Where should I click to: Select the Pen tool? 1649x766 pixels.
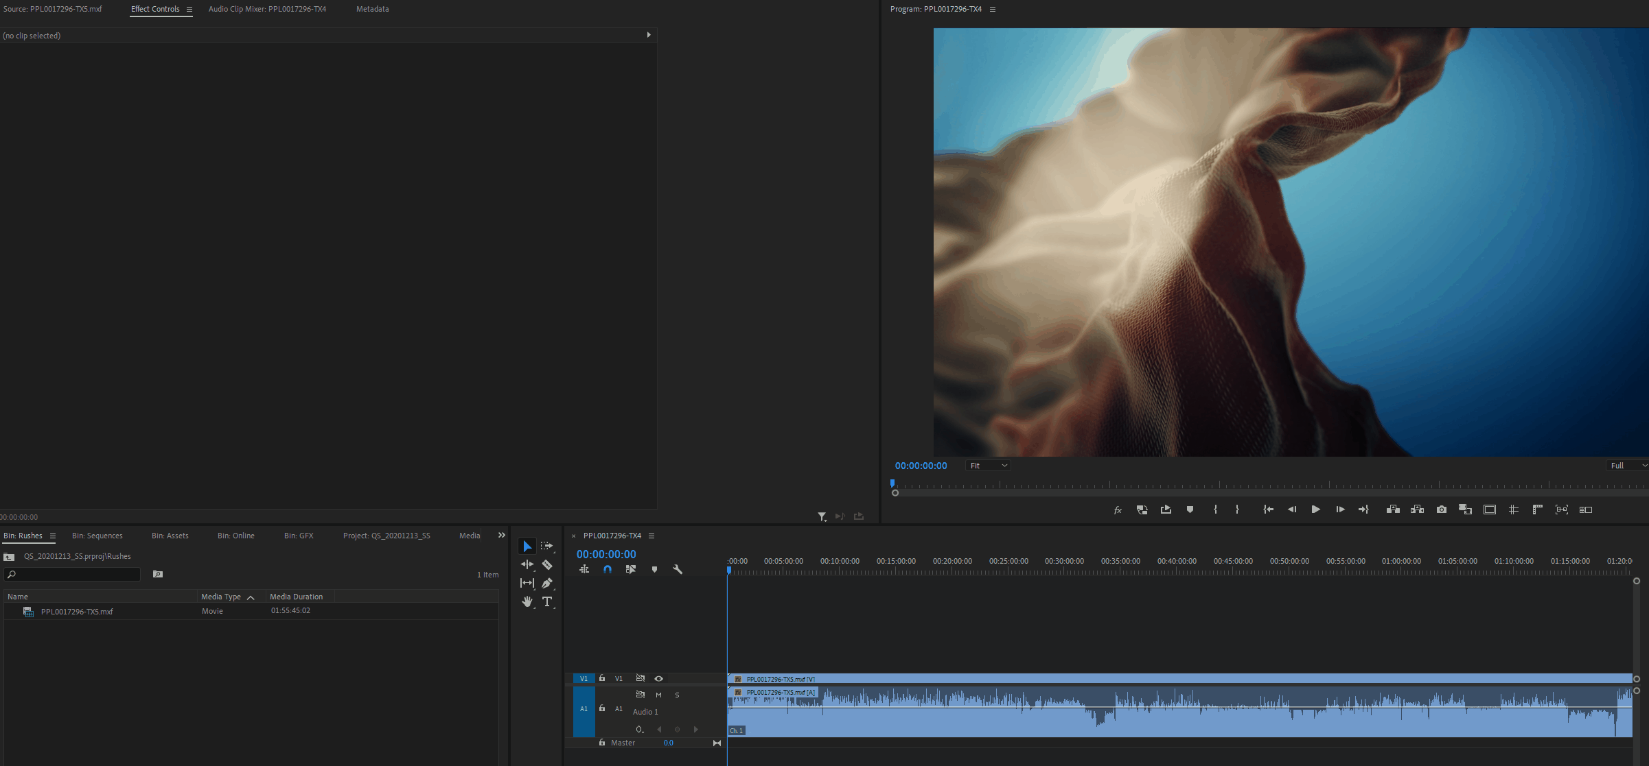click(547, 583)
